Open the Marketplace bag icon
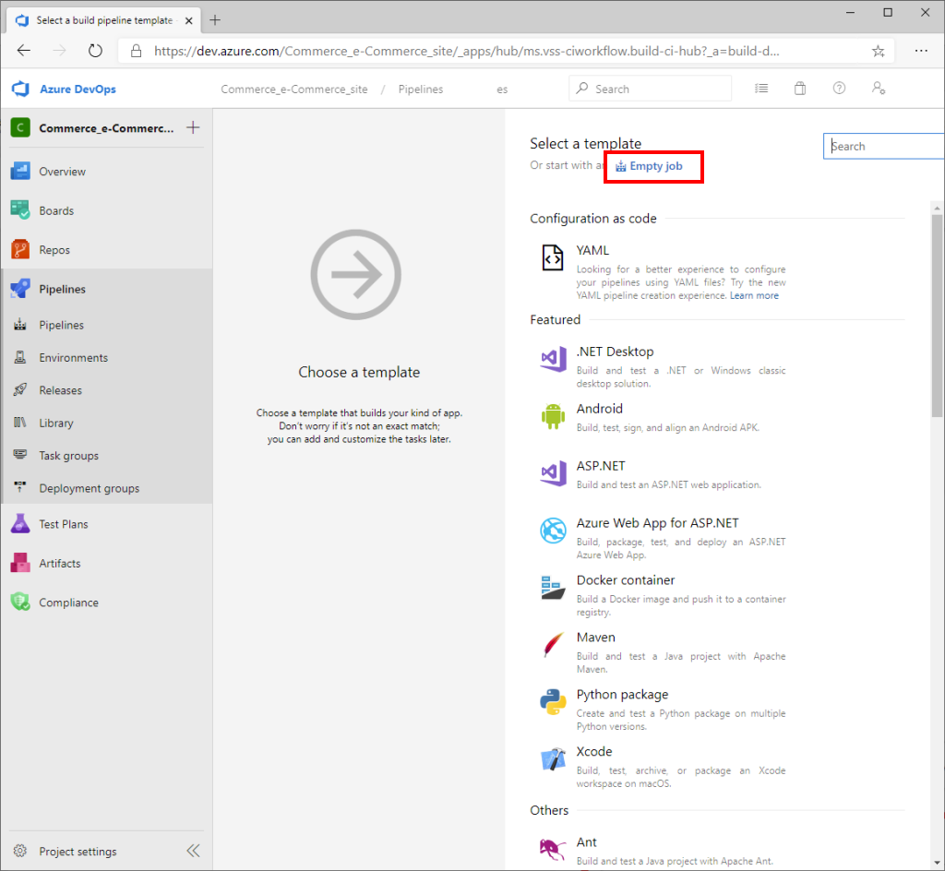Screen dimensions: 945x871 800,88
